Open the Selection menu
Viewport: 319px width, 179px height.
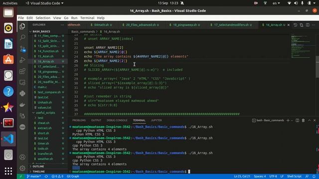click(43, 18)
